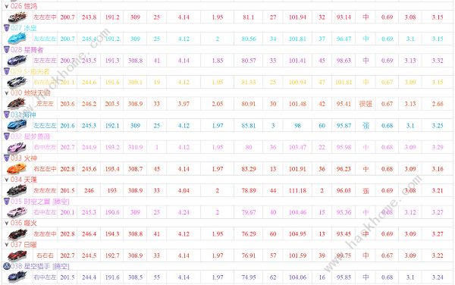Select the 310.9 cell in 星梦蔷薇 row
Viewport: 455px width, 285px height.
click(135, 147)
